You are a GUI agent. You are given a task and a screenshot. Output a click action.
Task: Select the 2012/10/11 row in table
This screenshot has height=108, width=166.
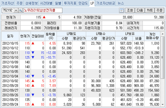(x=81, y=53)
